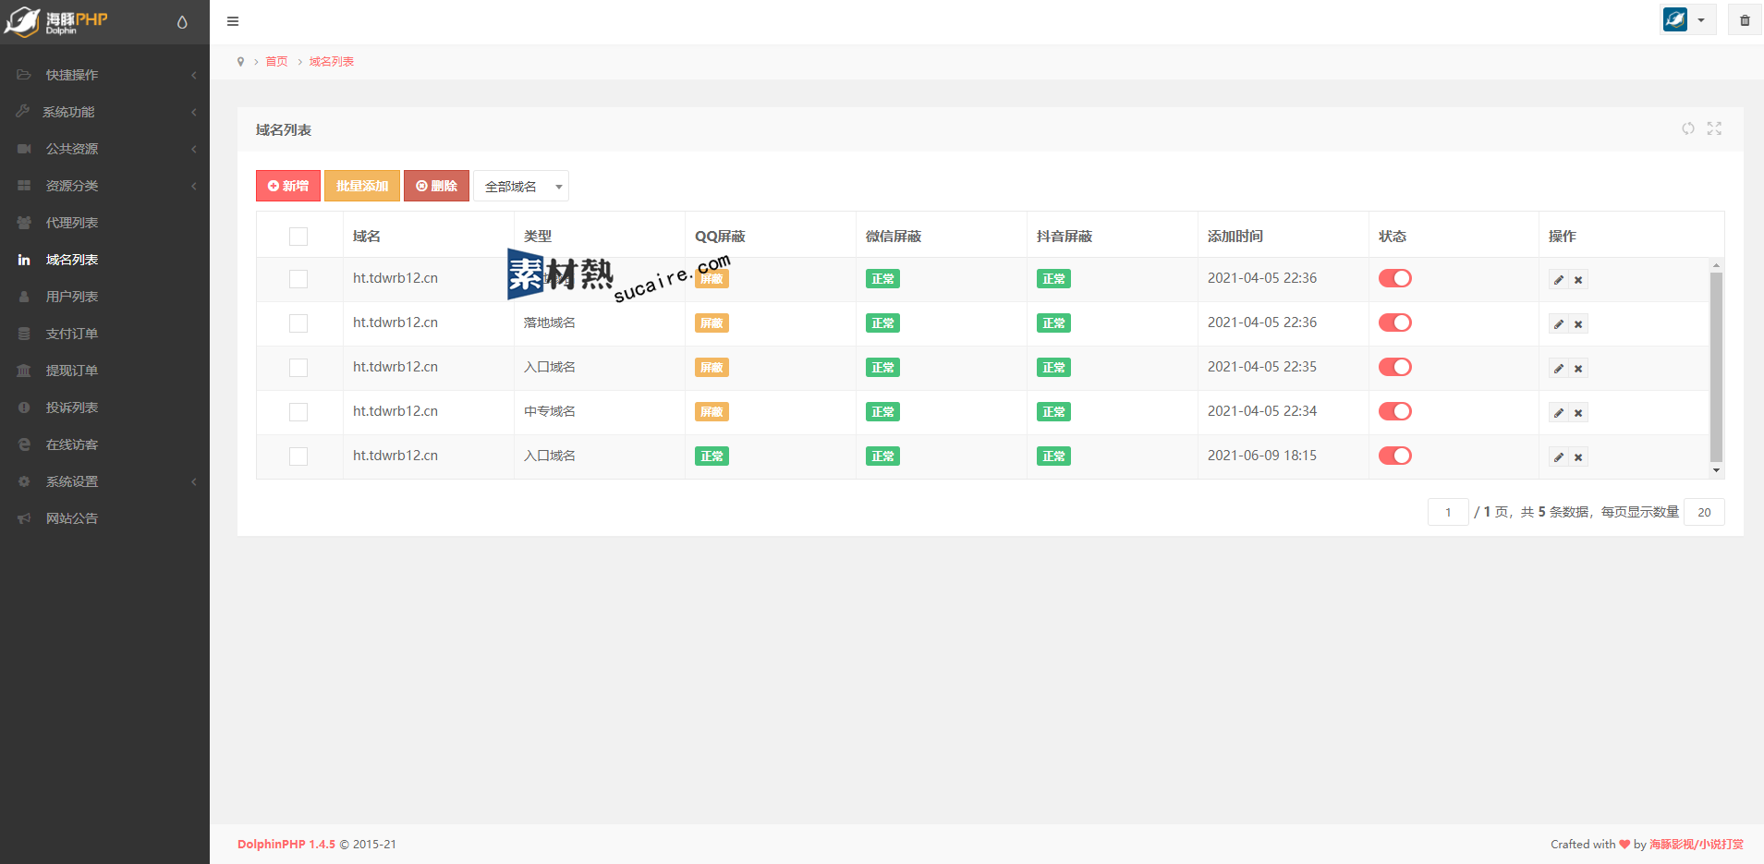Edit the first domain row with pencil icon
1764x864 pixels.
[x=1559, y=280]
